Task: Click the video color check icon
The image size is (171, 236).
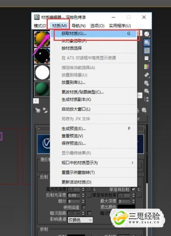Action: point(147,67)
